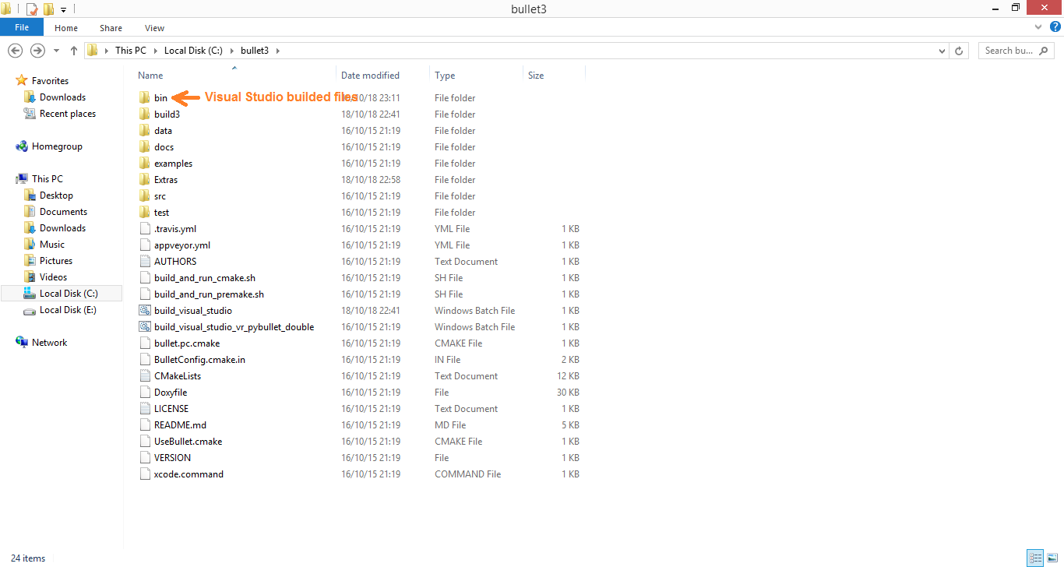Switch to large icons view in status bar

[1052, 558]
